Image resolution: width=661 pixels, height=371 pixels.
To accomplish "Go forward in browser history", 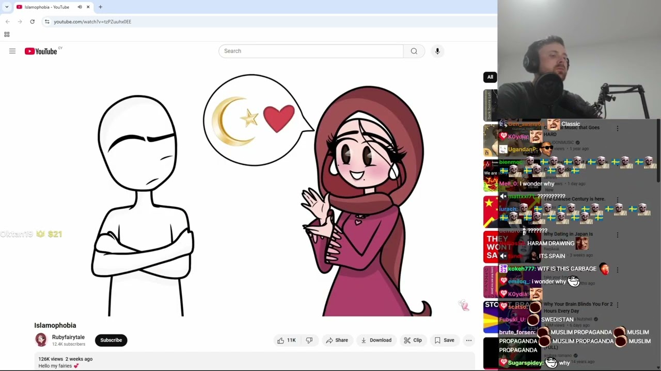I will pos(20,22).
